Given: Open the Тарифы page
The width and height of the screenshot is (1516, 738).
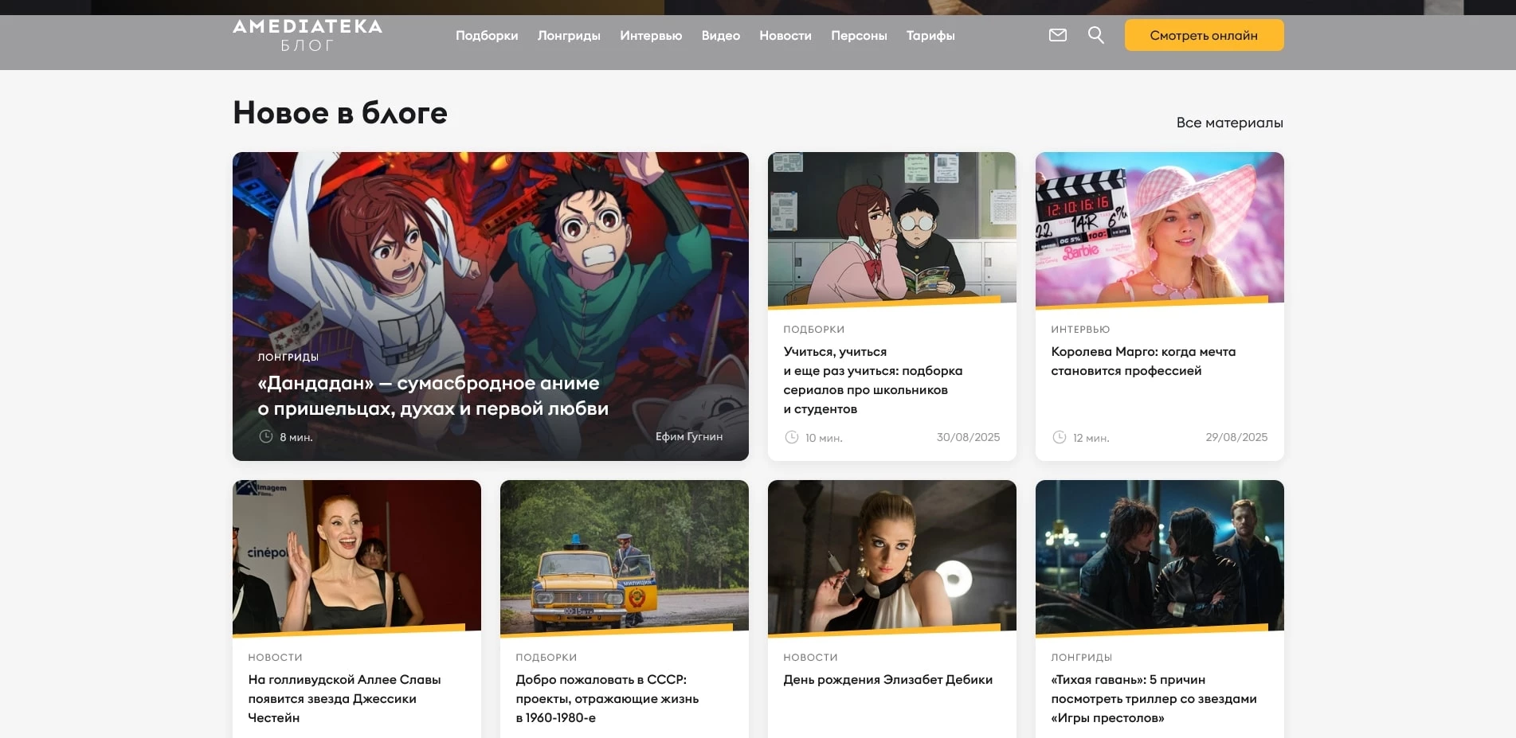Looking at the screenshot, I should pos(930,36).
